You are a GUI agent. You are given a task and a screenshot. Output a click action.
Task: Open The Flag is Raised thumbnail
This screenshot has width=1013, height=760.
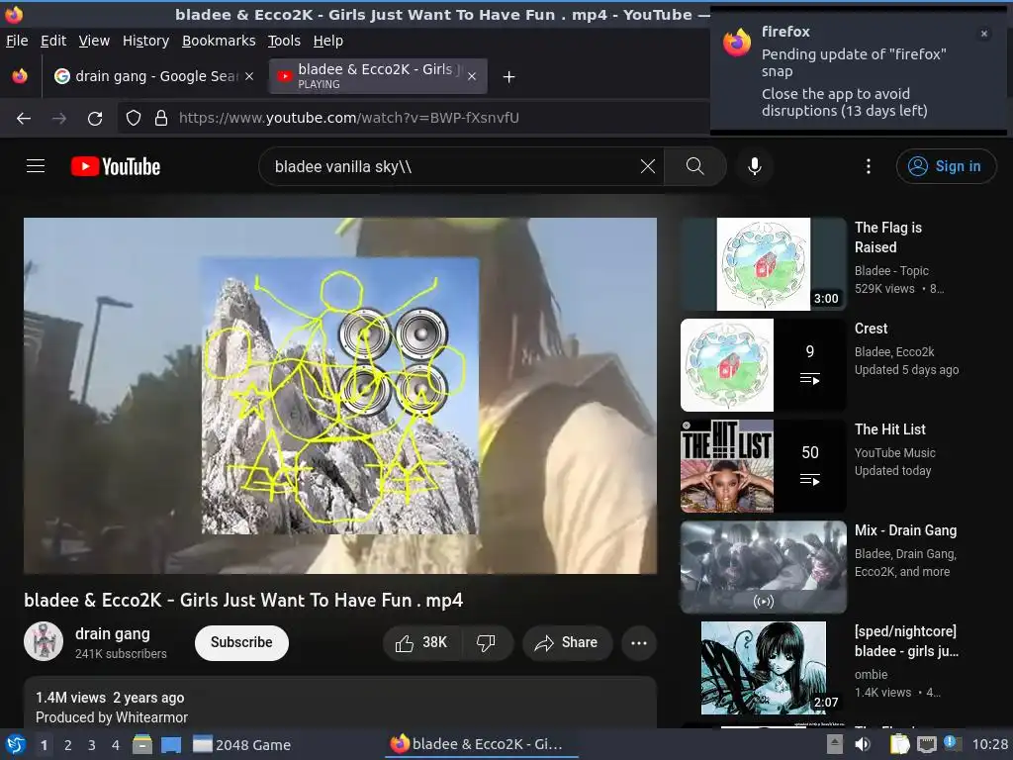pyautogui.click(x=763, y=263)
